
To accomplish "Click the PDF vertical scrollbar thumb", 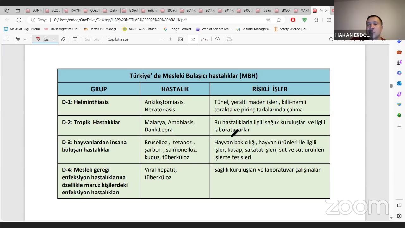I will [391, 85].
